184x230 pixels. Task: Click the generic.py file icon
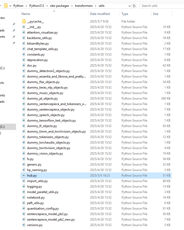click(x=24, y=165)
